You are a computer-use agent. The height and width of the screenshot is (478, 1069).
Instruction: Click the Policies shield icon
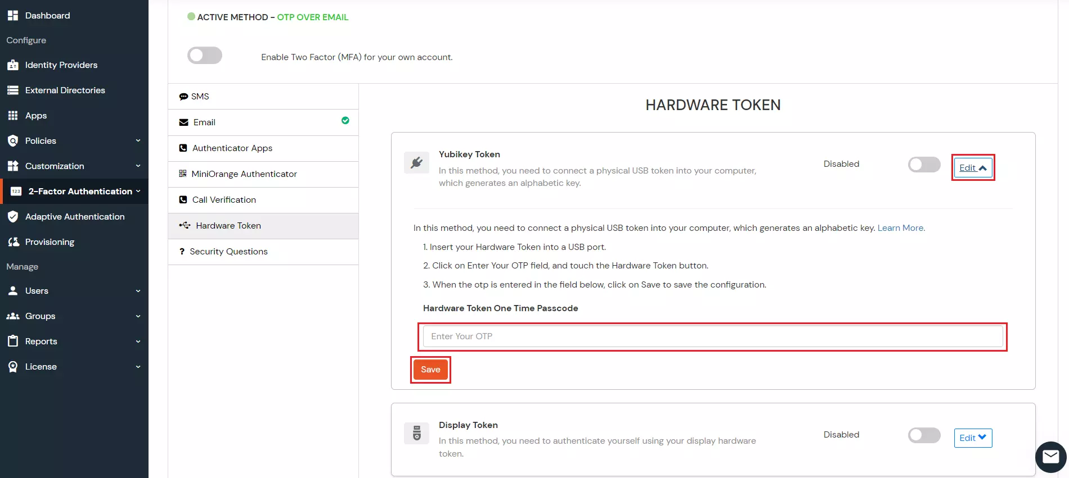tap(13, 141)
